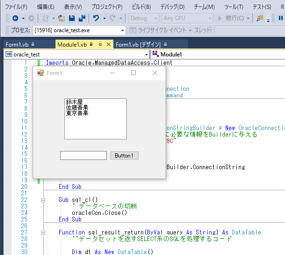The height and width of the screenshot is (255, 285).
Task: Click the Open File folder icon
Action: point(62,18)
